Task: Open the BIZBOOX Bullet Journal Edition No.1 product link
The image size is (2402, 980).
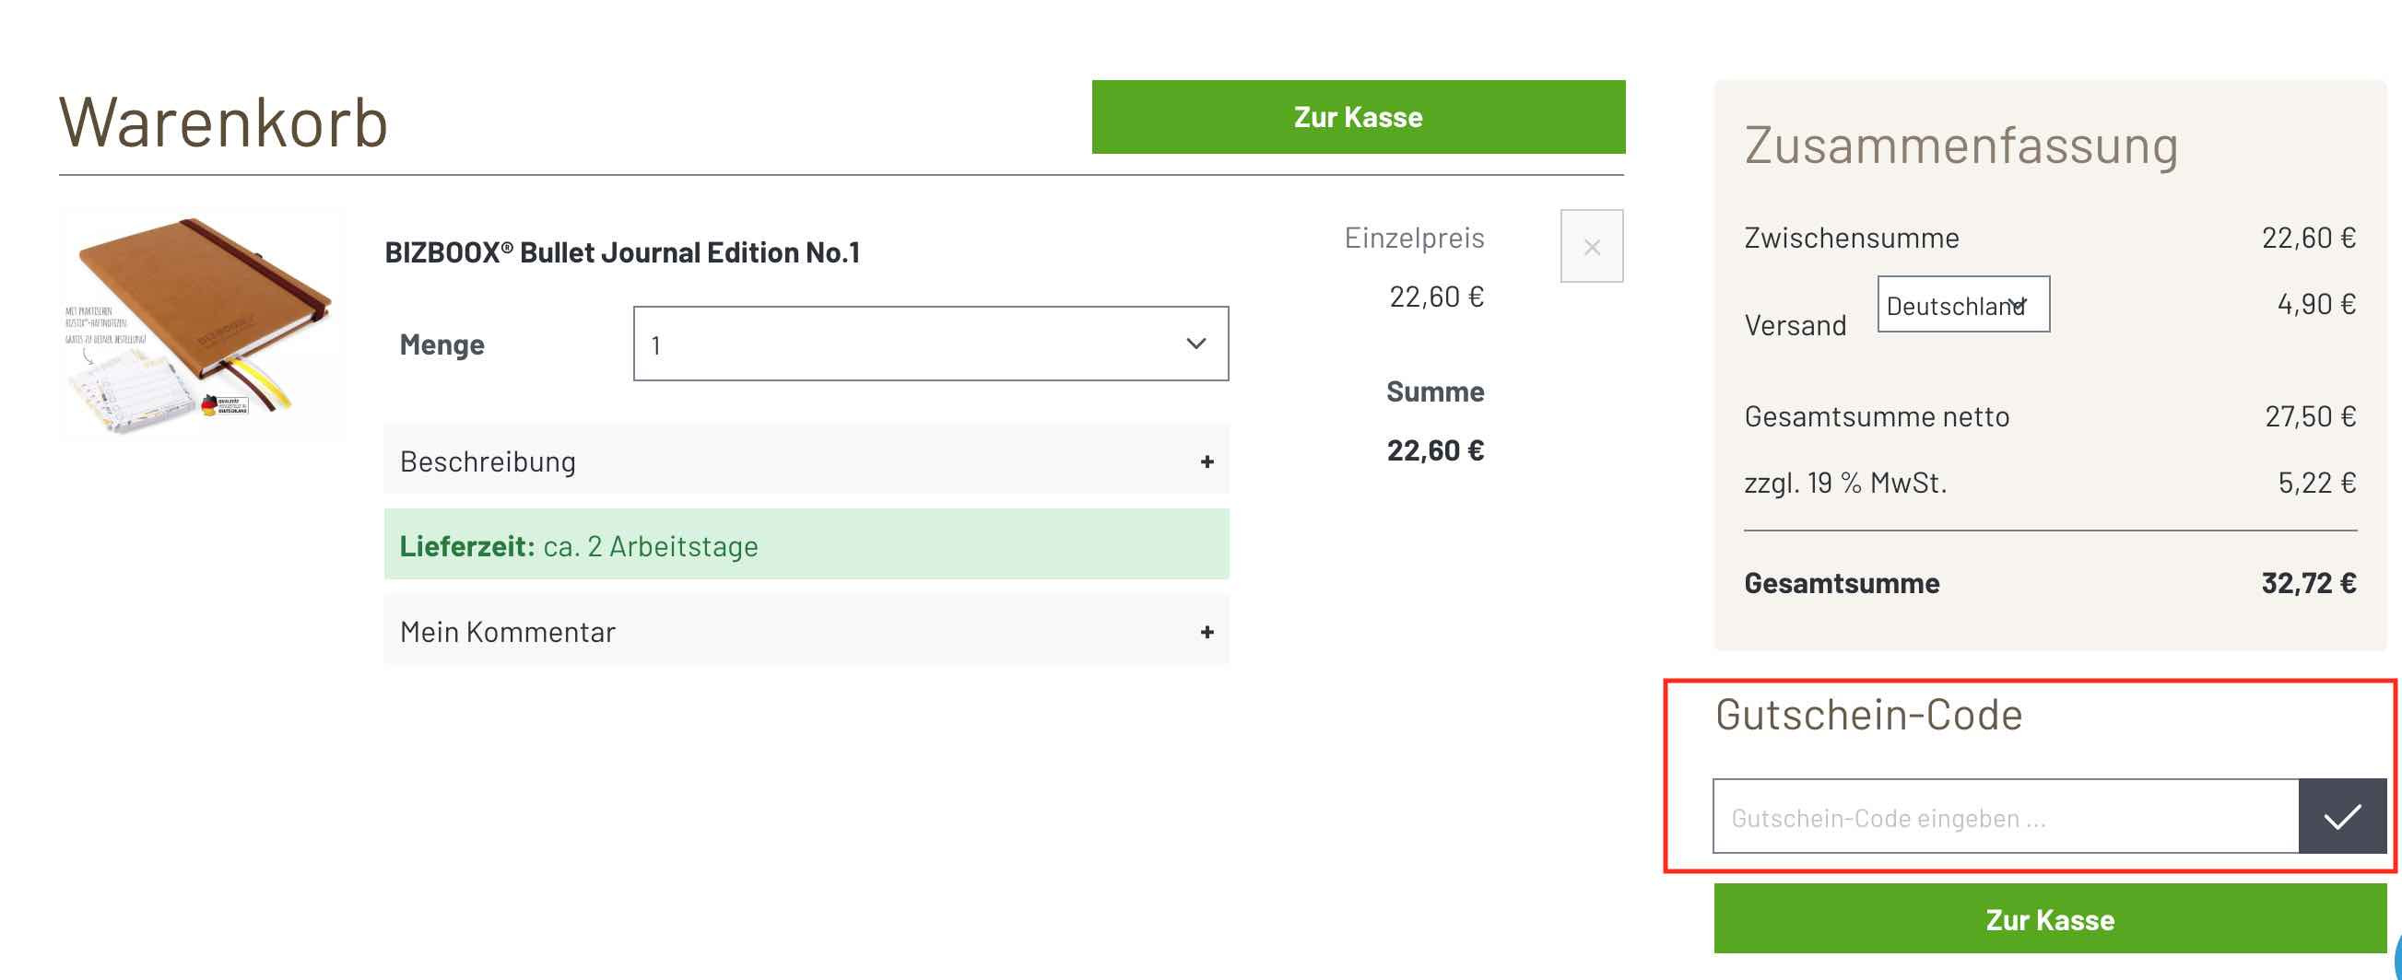Action: click(623, 251)
